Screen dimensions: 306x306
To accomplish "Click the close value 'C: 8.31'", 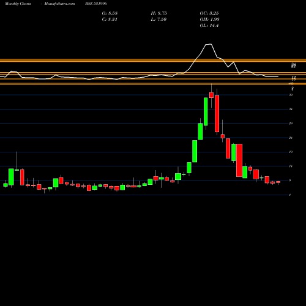I will (110, 20).
